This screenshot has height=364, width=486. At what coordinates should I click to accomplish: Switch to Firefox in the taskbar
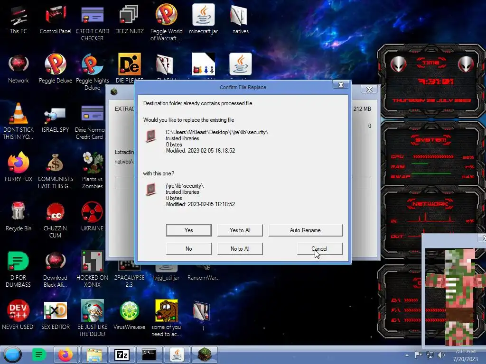[65, 355]
